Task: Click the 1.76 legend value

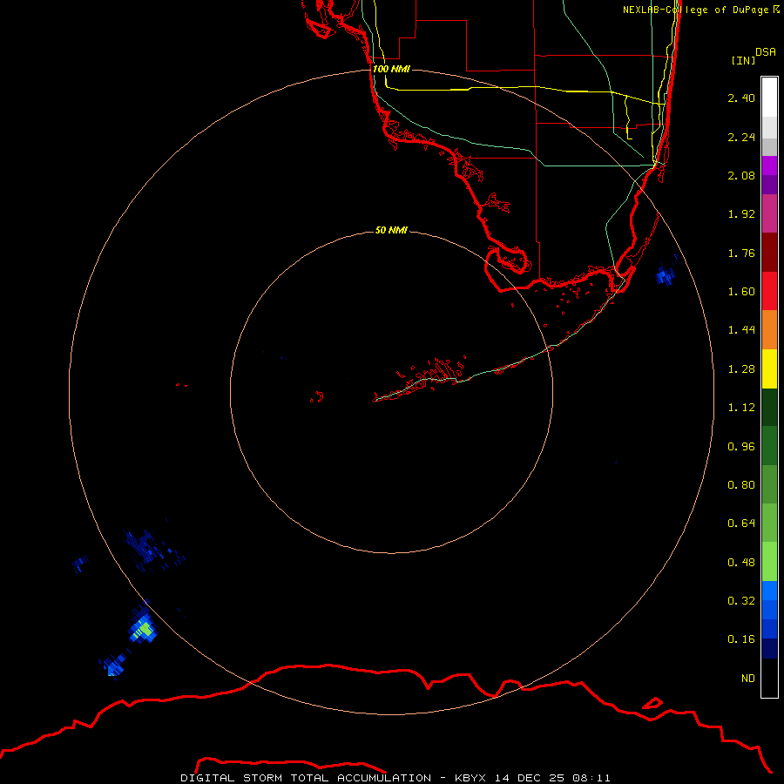Action: tap(741, 253)
